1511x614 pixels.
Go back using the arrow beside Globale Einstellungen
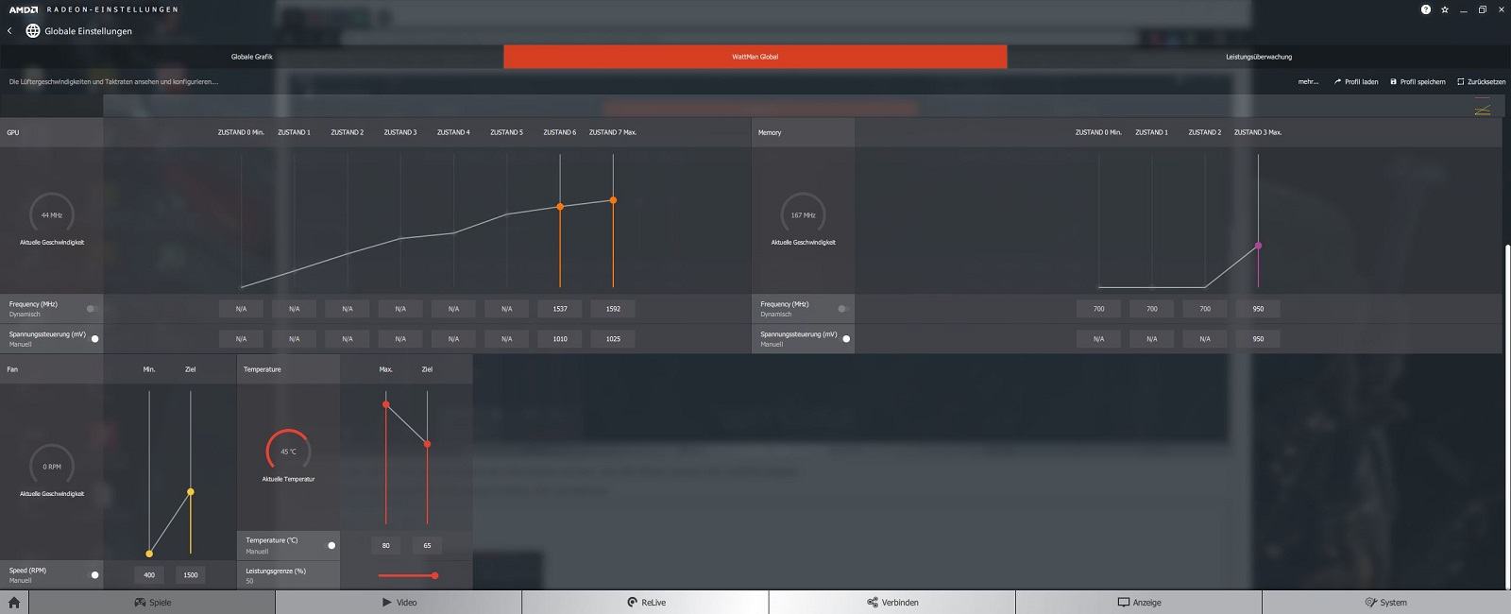(x=9, y=31)
